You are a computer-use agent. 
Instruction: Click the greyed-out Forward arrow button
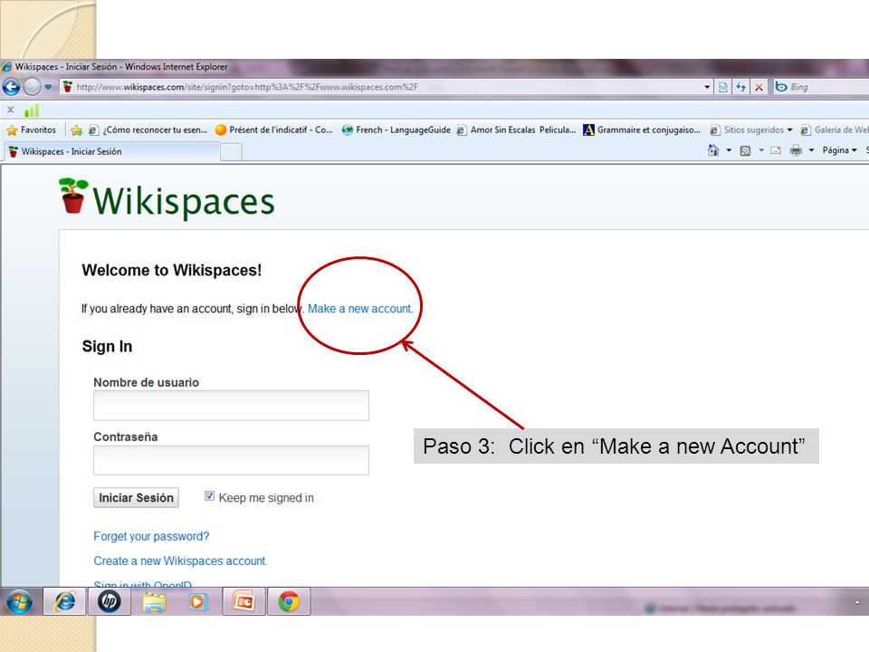tap(33, 87)
